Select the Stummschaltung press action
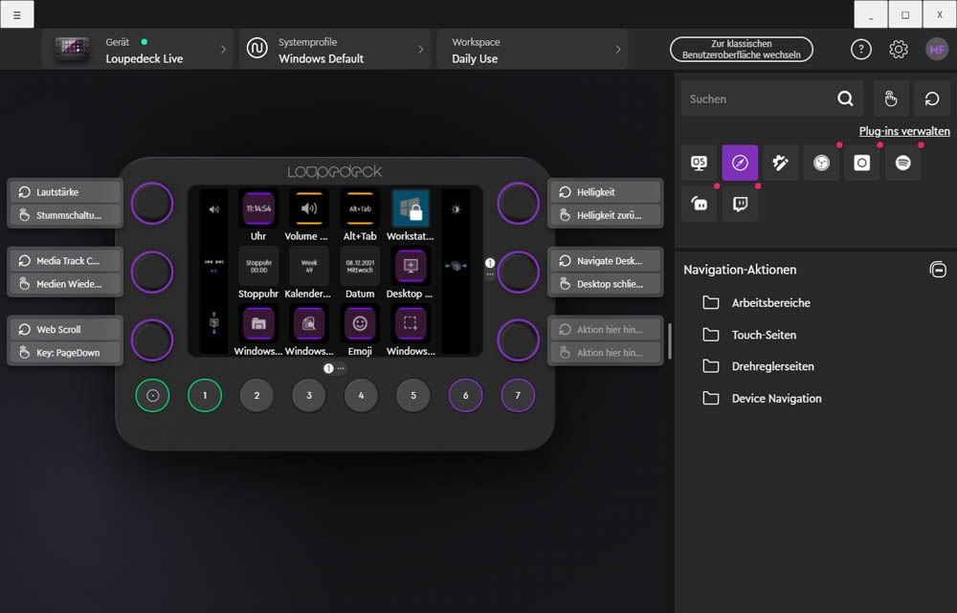The image size is (957, 613). tap(65, 215)
